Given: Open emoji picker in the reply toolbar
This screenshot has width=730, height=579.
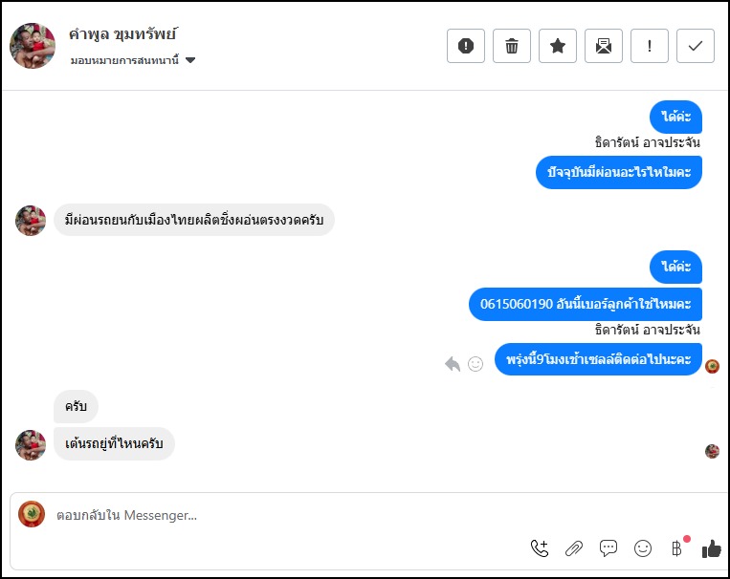Looking at the screenshot, I should click(643, 547).
